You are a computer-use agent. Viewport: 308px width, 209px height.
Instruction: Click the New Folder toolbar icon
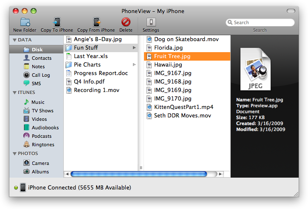click(x=25, y=22)
